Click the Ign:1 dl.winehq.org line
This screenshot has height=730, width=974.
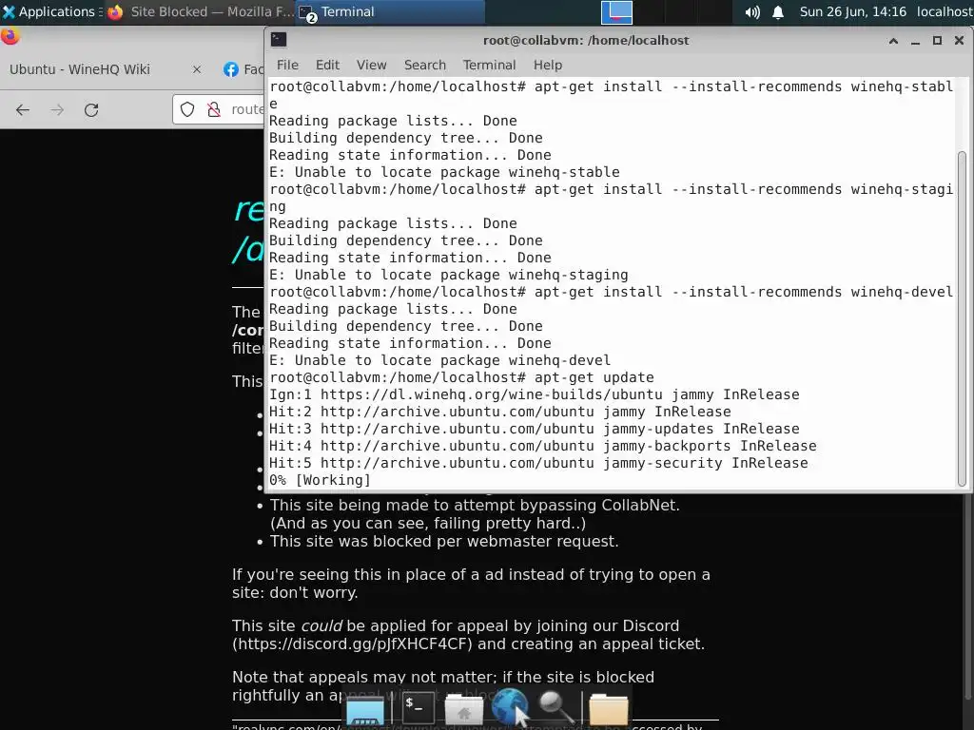pyautogui.click(x=535, y=394)
